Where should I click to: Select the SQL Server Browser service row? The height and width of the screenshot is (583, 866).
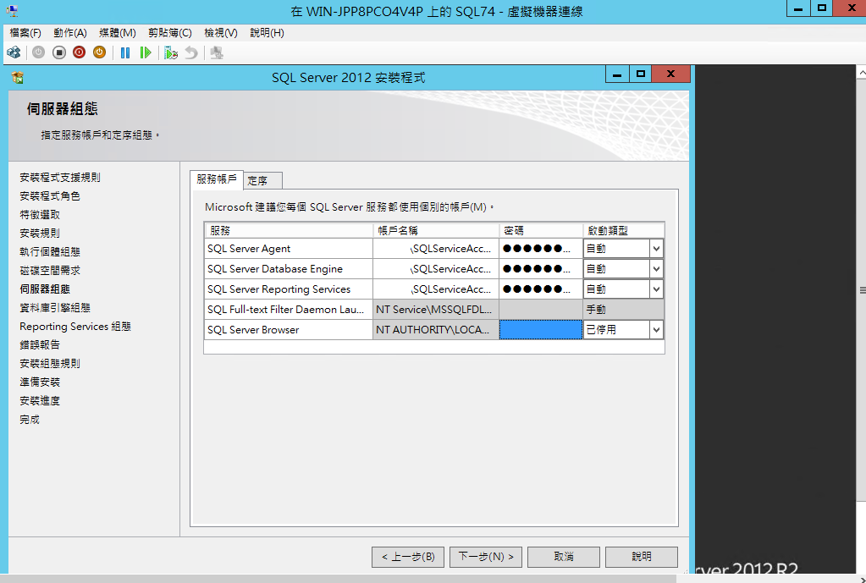289,330
